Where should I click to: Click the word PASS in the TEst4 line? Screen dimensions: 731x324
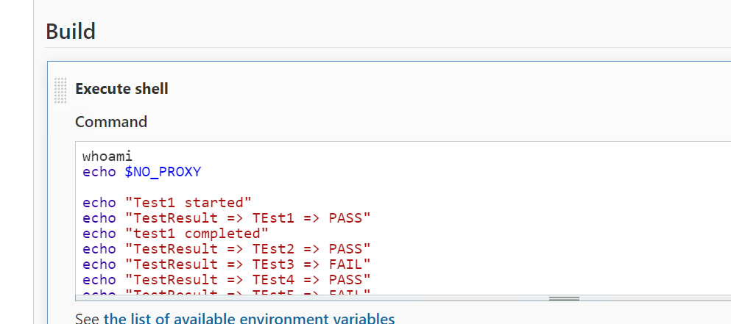[x=345, y=279]
